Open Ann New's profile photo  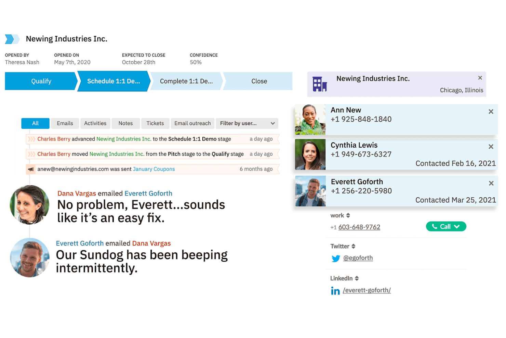pos(310,120)
